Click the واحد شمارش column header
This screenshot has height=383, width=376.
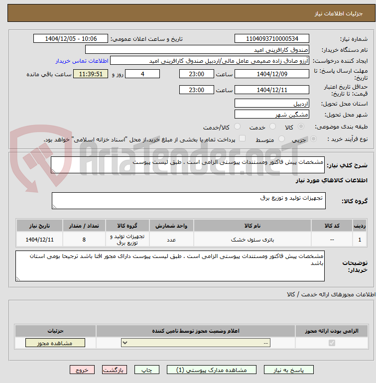[171, 226]
